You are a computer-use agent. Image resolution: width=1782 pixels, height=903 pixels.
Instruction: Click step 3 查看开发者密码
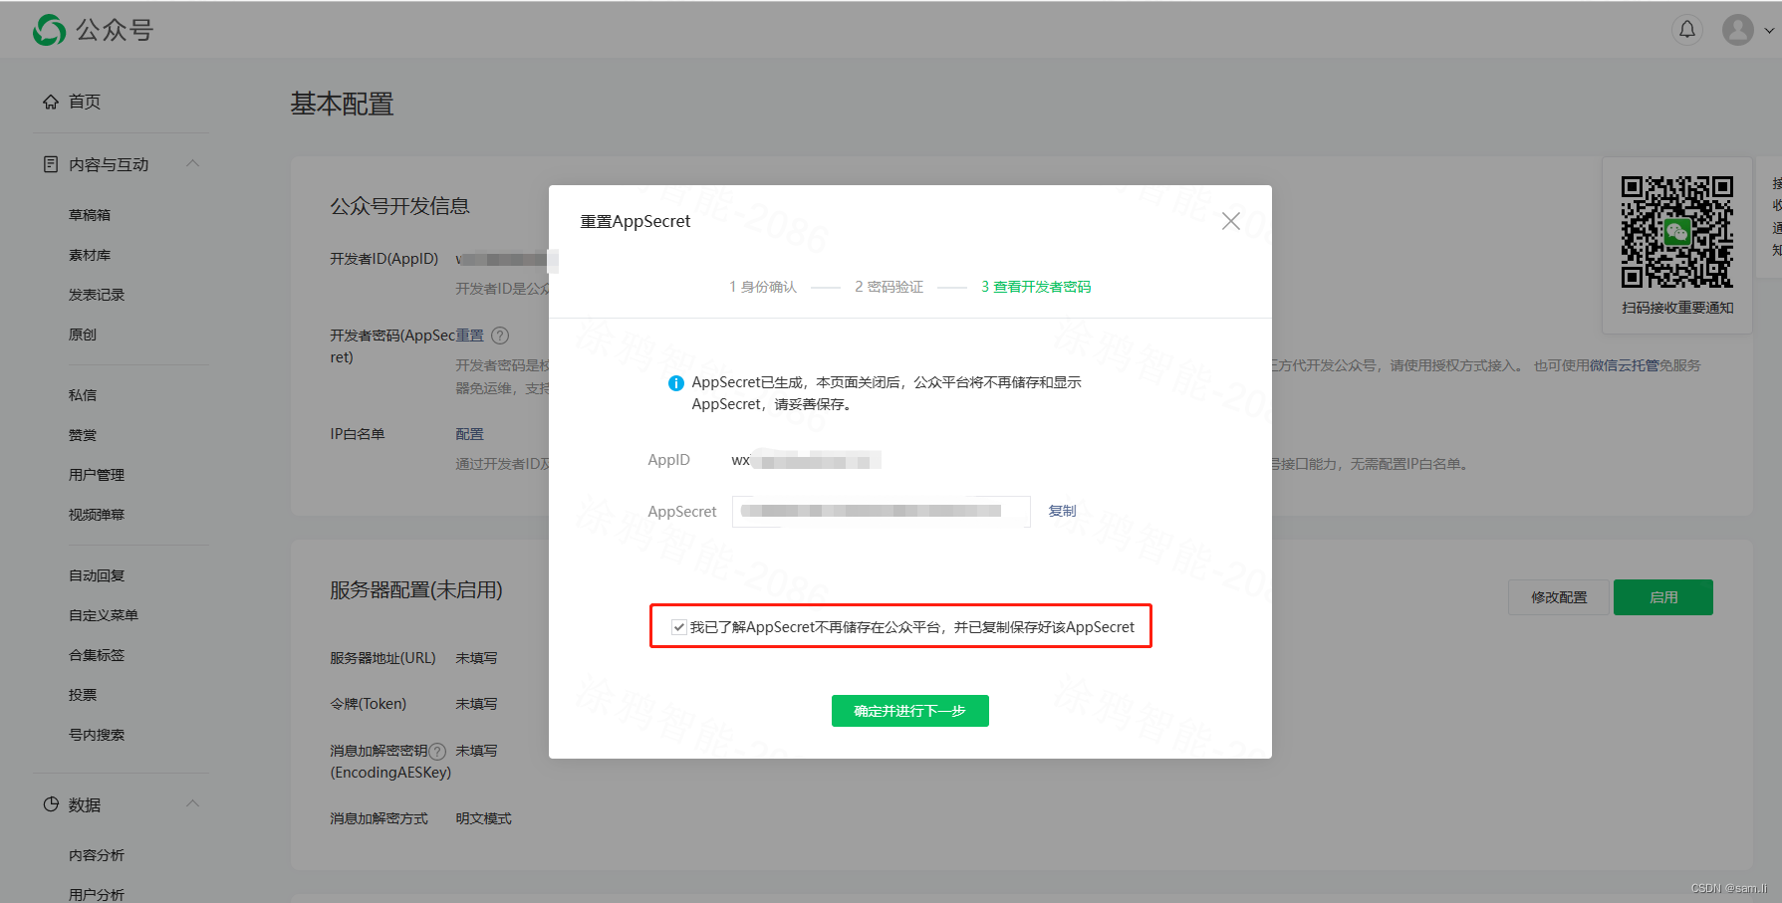point(1036,287)
